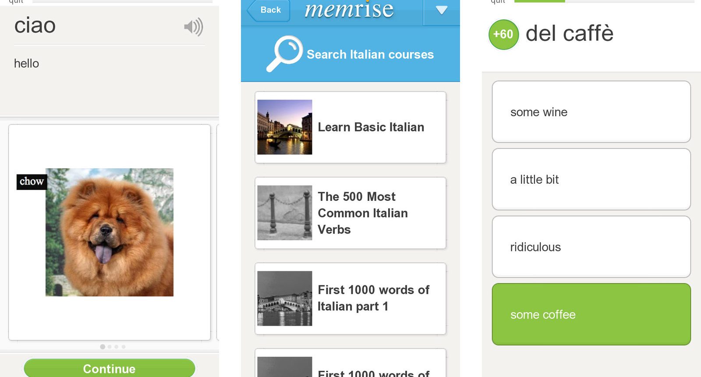This screenshot has width=701, height=377.
Task: Click the green +60 points badge
Action: tap(503, 34)
